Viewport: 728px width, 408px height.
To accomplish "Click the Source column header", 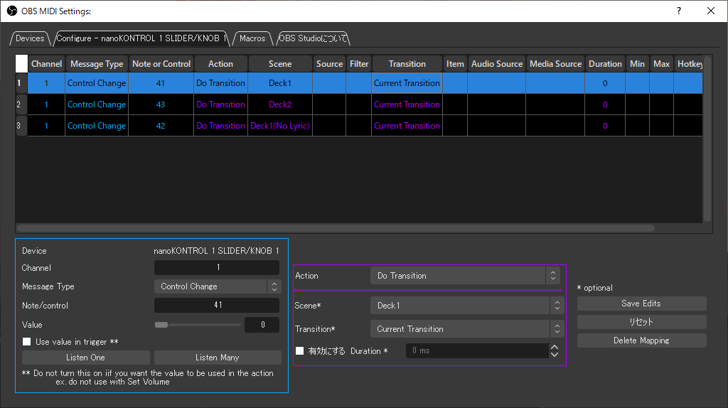I will (329, 63).
